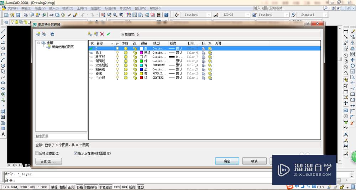
Task: Select the 所有使用的图层 filter tree item
Action: pos(63,47)
